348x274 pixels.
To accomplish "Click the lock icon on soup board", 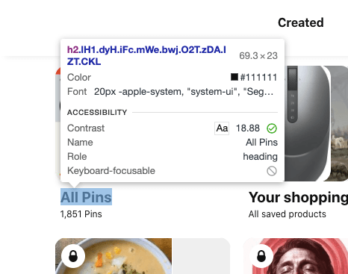I will (73, 256).
